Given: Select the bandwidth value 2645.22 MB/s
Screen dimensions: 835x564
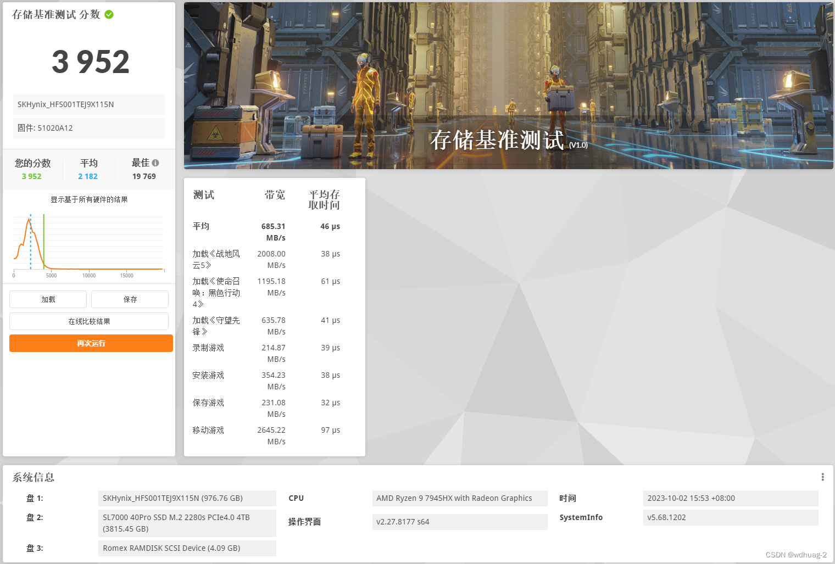Looking at the screenshot, I should (271, 435).
